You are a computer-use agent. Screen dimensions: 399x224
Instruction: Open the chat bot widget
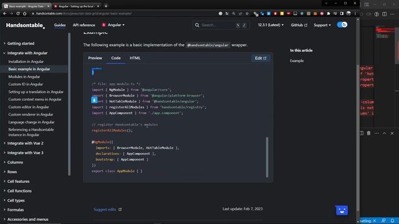click(342, 210)
